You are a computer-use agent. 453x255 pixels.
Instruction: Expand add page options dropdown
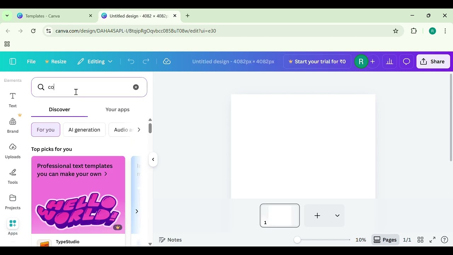[x=337, y=216]
